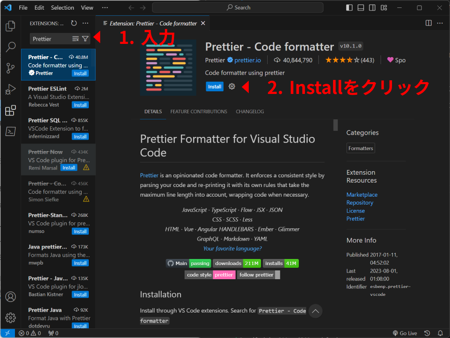
Task: Click the star rating (443)
Action: (350, 60)
